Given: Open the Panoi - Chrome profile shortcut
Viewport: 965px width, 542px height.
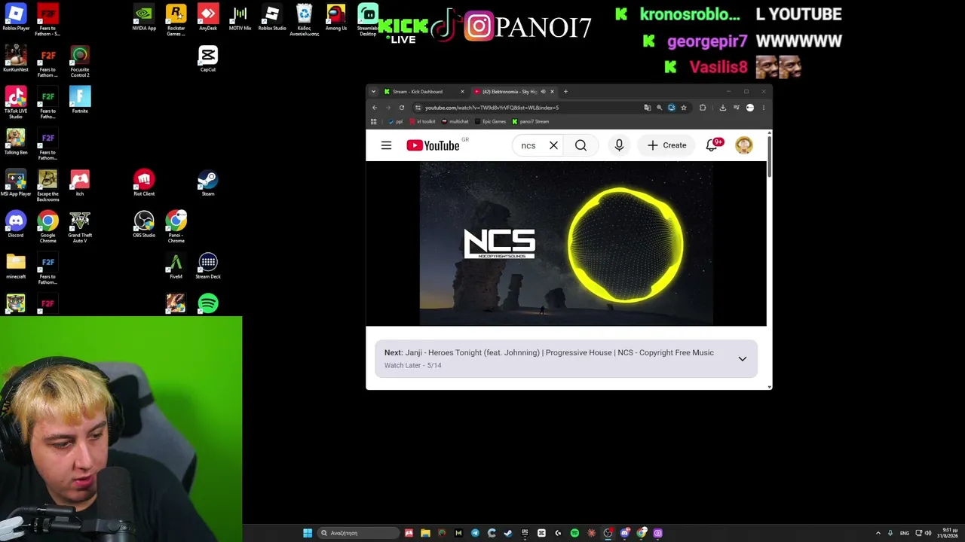Looking at the screenshot, I should 176,227.
